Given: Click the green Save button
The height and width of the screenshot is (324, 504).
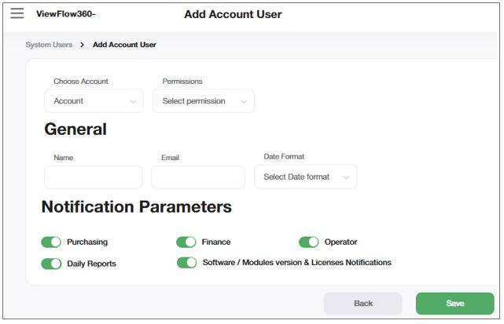Looking at the screenshot, I should click(x=454, y=304).
